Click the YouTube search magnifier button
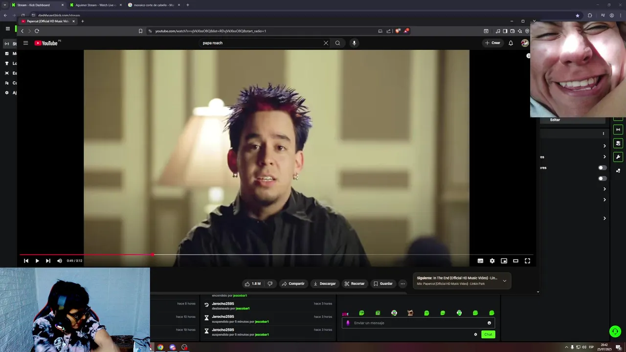Image resolution: width=626 pixels, height=352 pixels. [x=337, y=43]
